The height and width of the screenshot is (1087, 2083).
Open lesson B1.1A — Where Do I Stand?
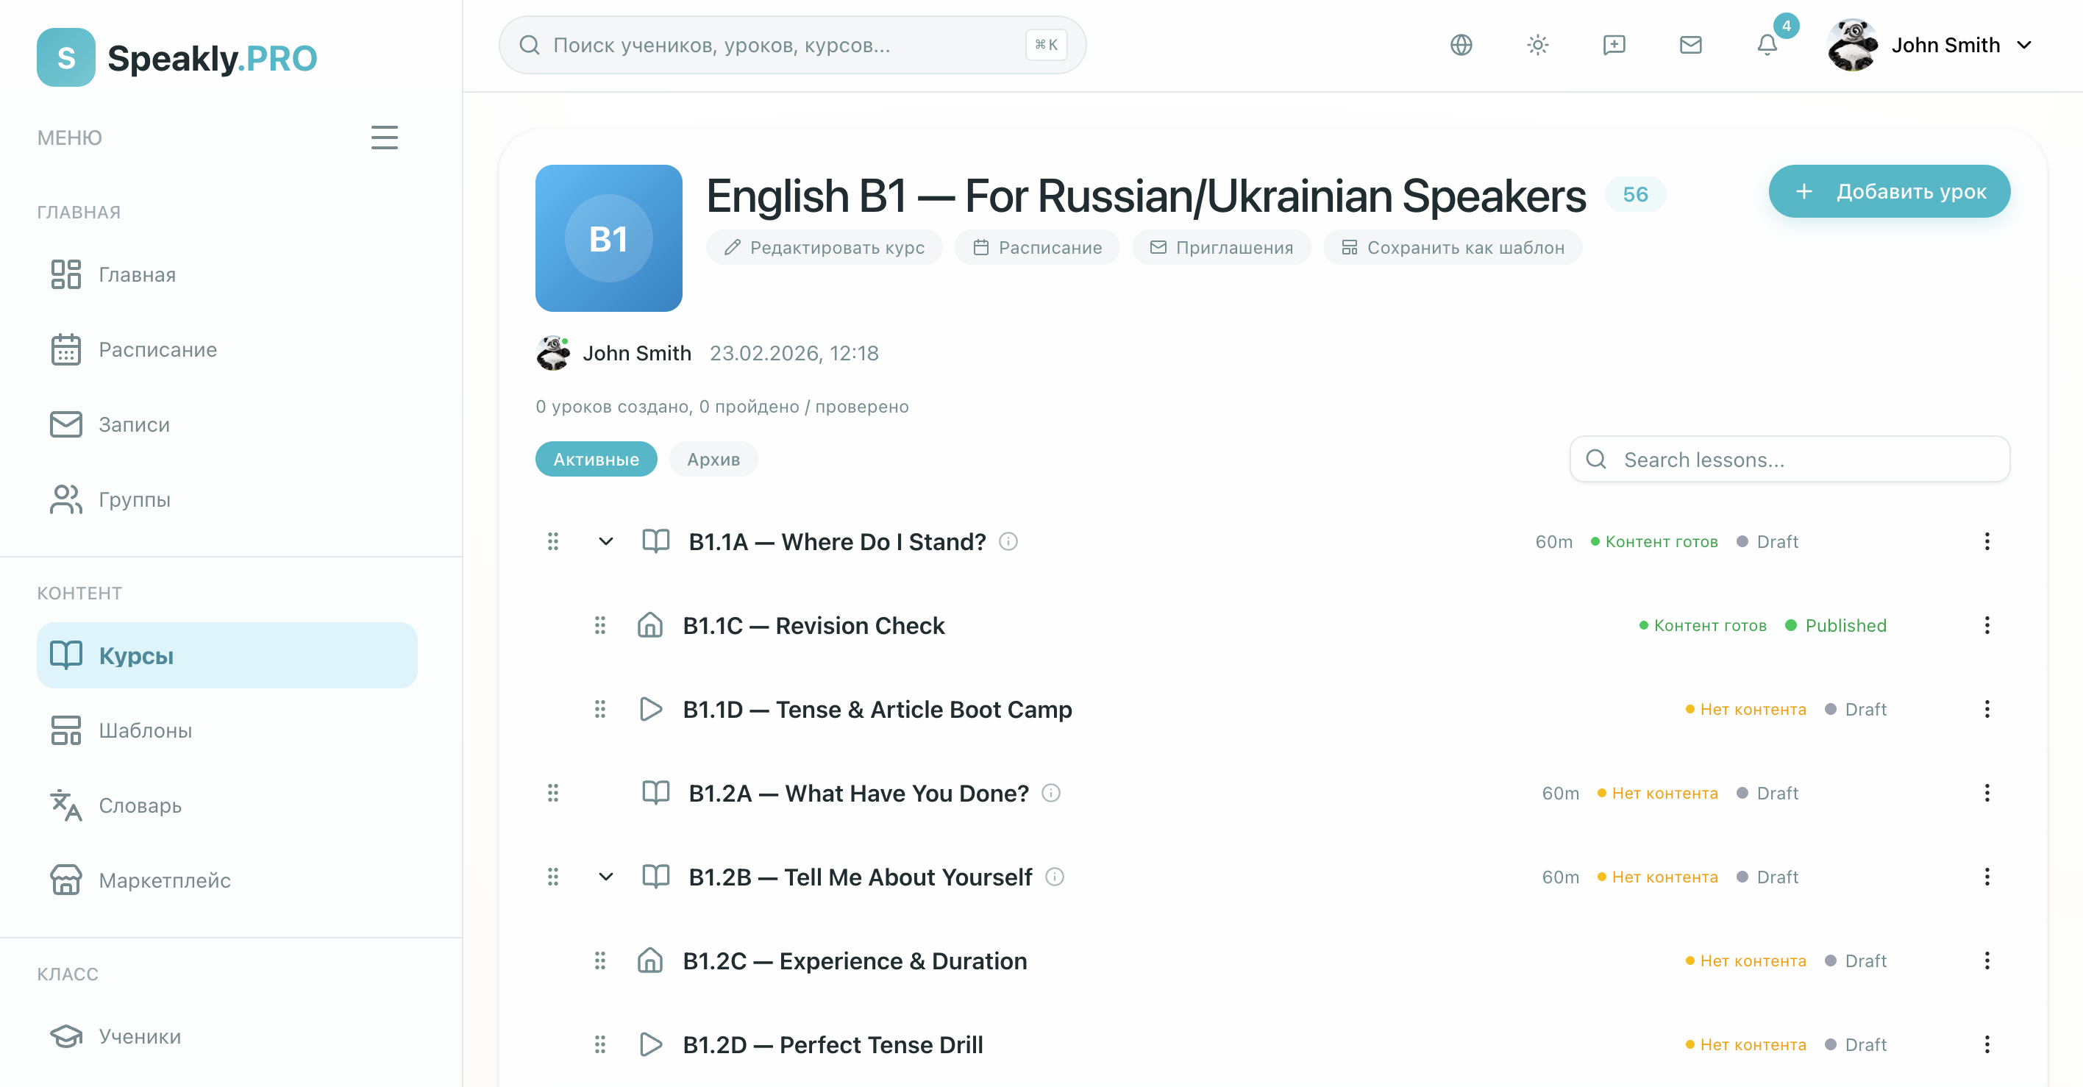coord(837,541)
